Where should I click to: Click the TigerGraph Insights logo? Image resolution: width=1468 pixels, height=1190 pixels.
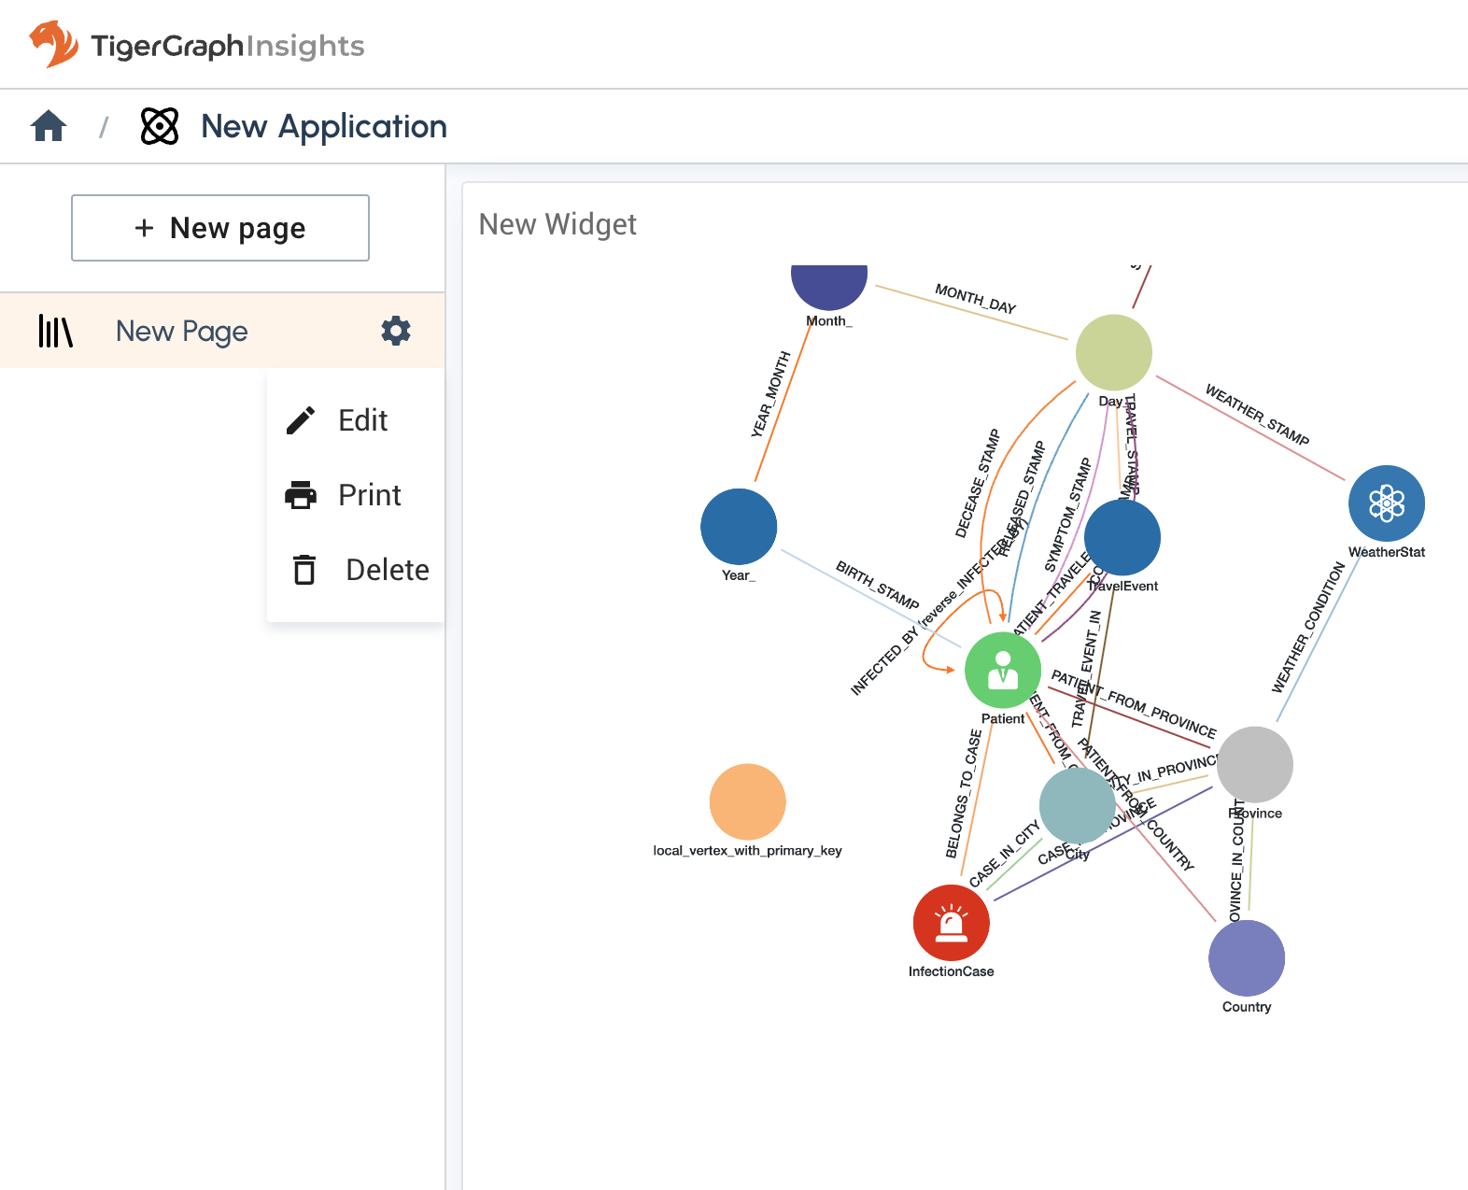[x=197, y=45]
